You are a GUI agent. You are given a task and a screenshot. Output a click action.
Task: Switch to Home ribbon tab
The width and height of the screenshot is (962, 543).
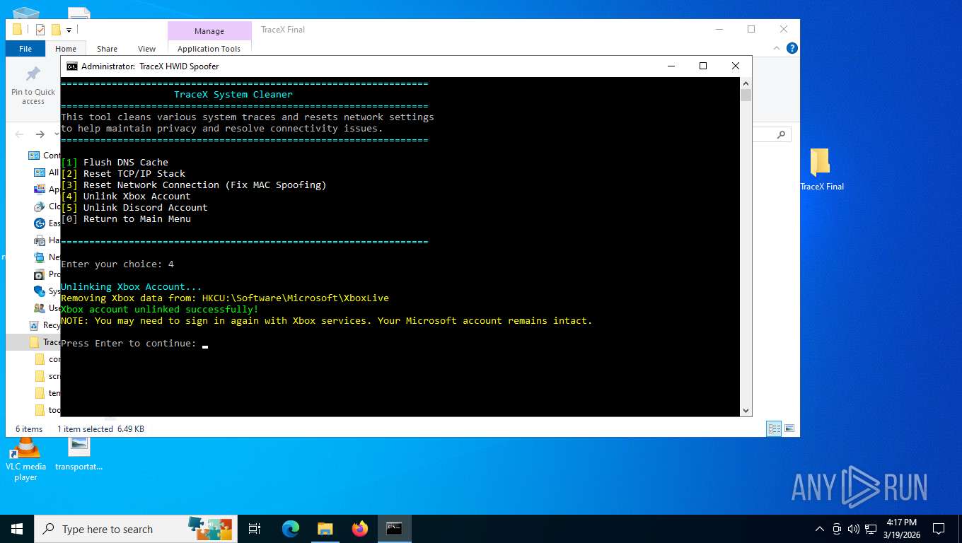click(66, 49)
